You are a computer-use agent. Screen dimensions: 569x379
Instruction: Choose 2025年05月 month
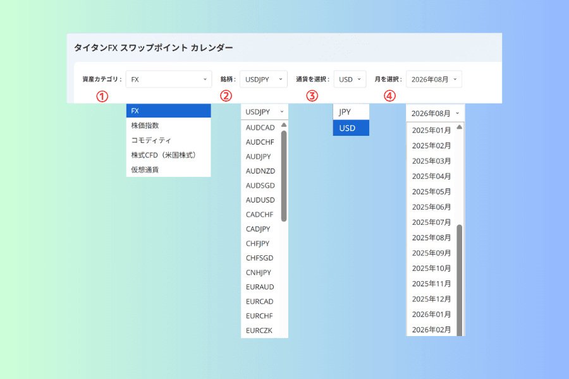(431, 191)
